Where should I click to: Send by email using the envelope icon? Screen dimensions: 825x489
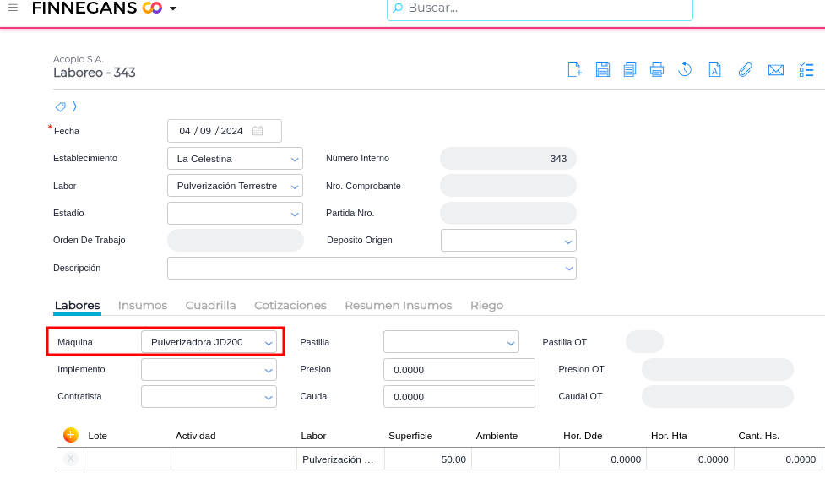click(776, 70)
